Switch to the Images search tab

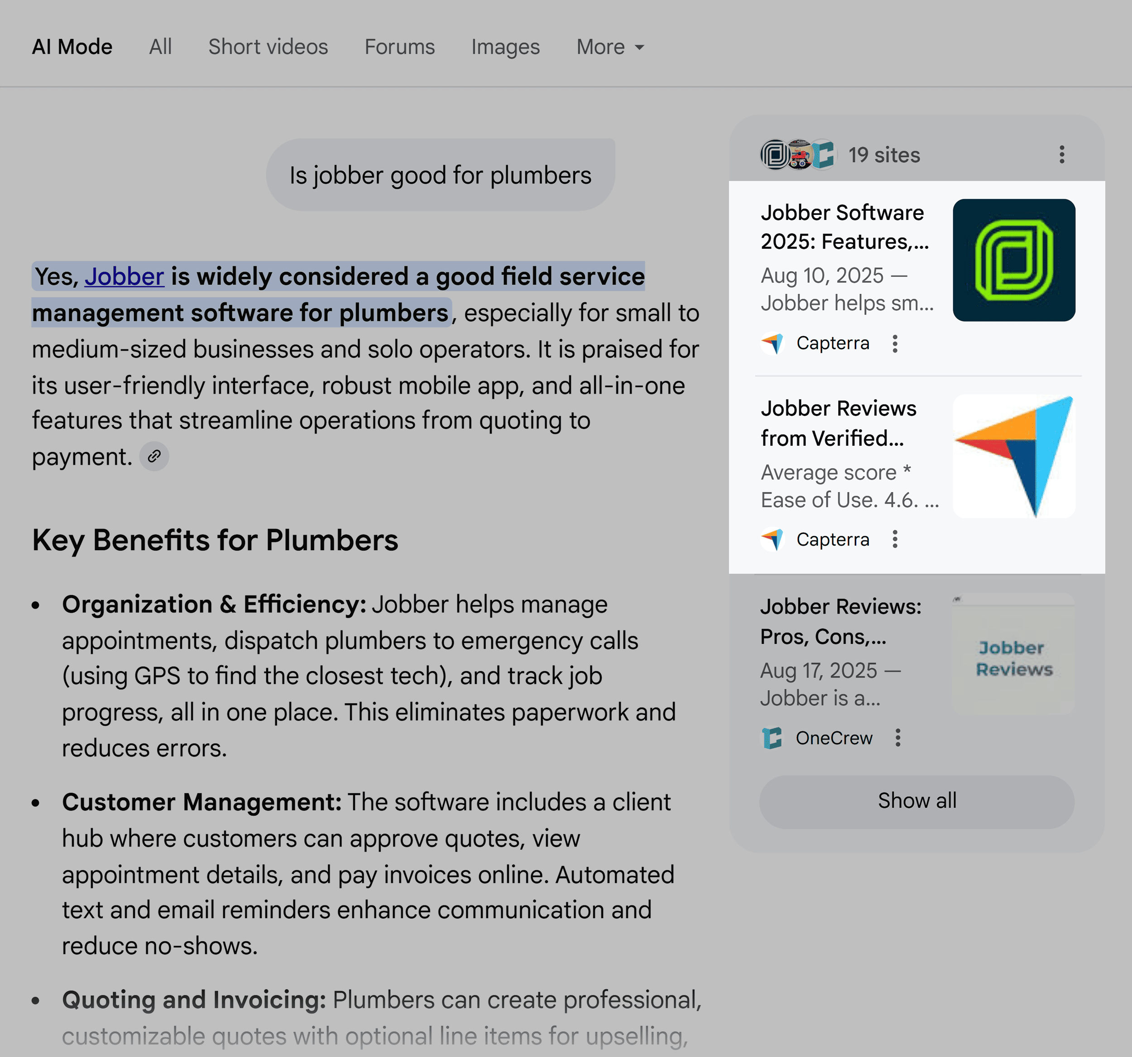pyautogui.click(x=505, y=47)
